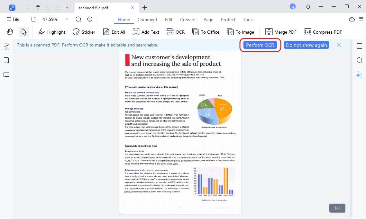Image resolution: width=366 pixels, height=219 pixels.
Task: Zoom out the document
Action: (78, 19)
